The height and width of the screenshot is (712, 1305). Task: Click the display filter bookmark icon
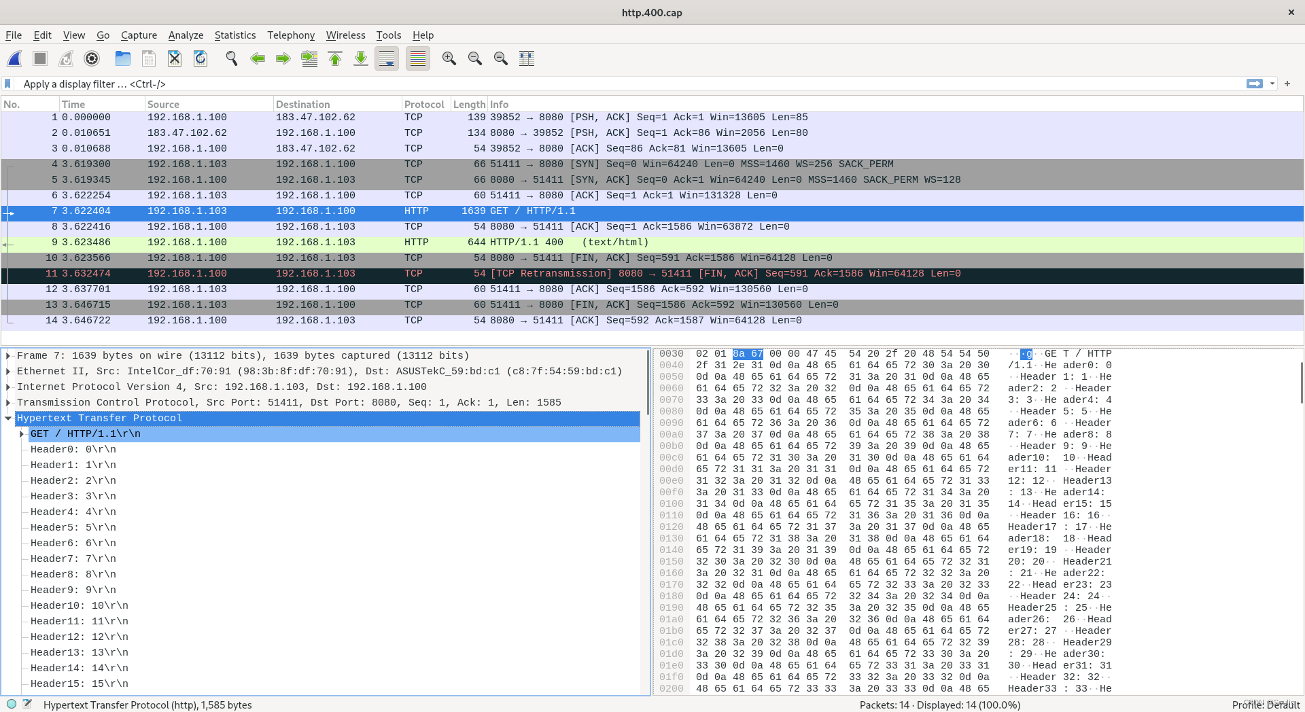point(8,84)
